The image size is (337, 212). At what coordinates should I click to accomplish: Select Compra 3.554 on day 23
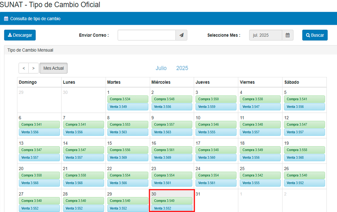(x=172, y=175)
